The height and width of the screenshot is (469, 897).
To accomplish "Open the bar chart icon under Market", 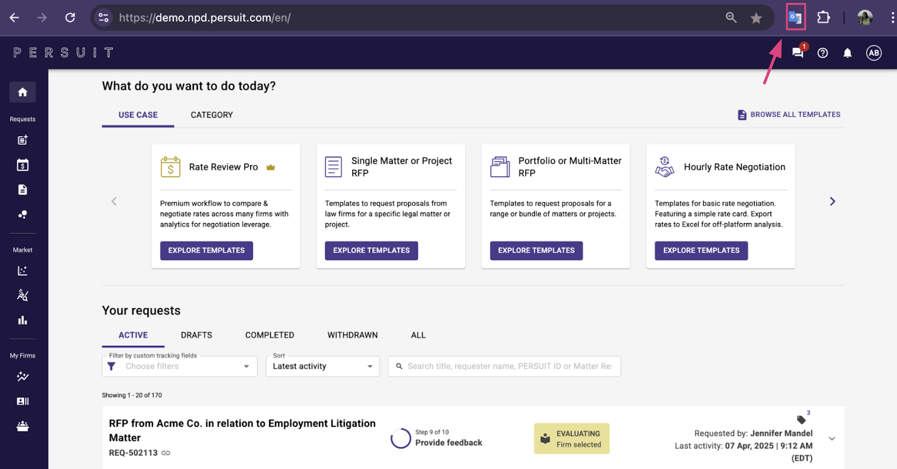I will 22,320.
